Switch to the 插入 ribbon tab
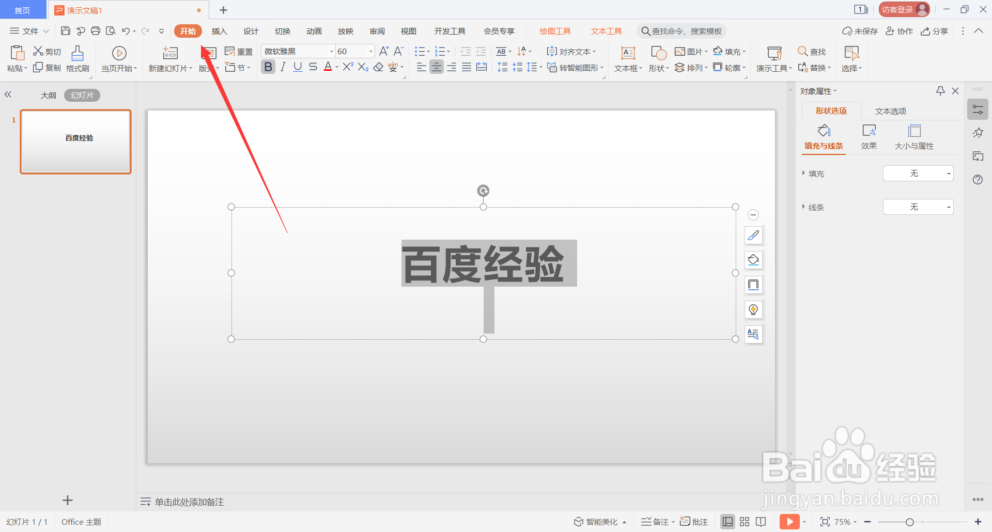 tap(219, 30)
